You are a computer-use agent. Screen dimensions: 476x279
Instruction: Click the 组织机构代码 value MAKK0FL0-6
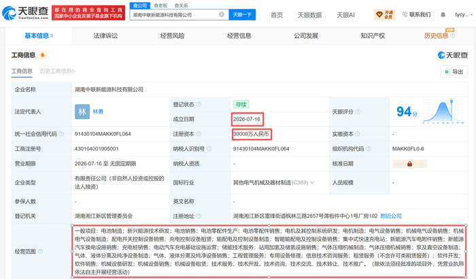coord(408,148)
